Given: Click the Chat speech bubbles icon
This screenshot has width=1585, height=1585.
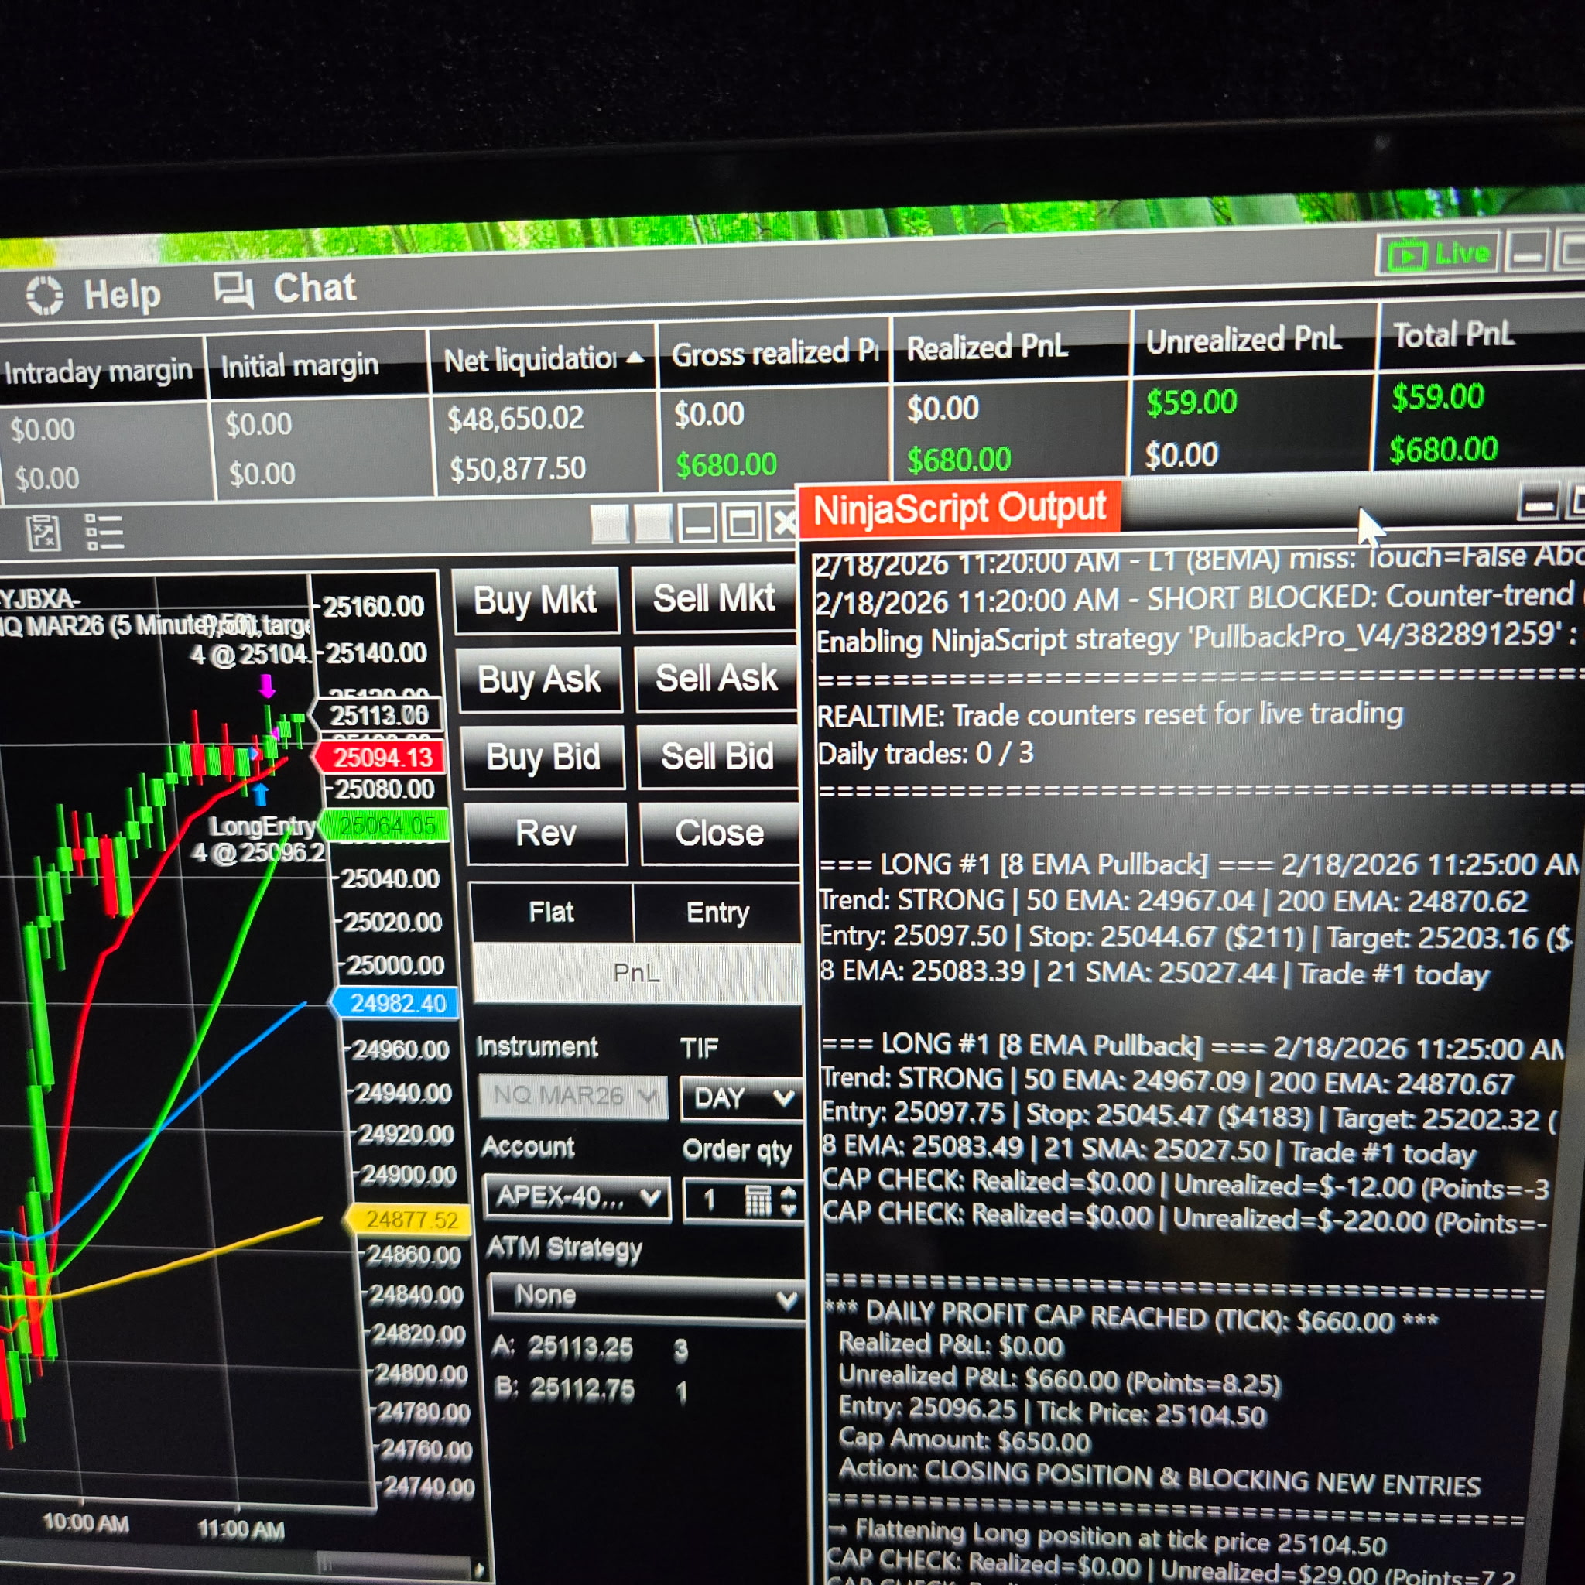Looking at the screenshot, I should click(233, 289).
